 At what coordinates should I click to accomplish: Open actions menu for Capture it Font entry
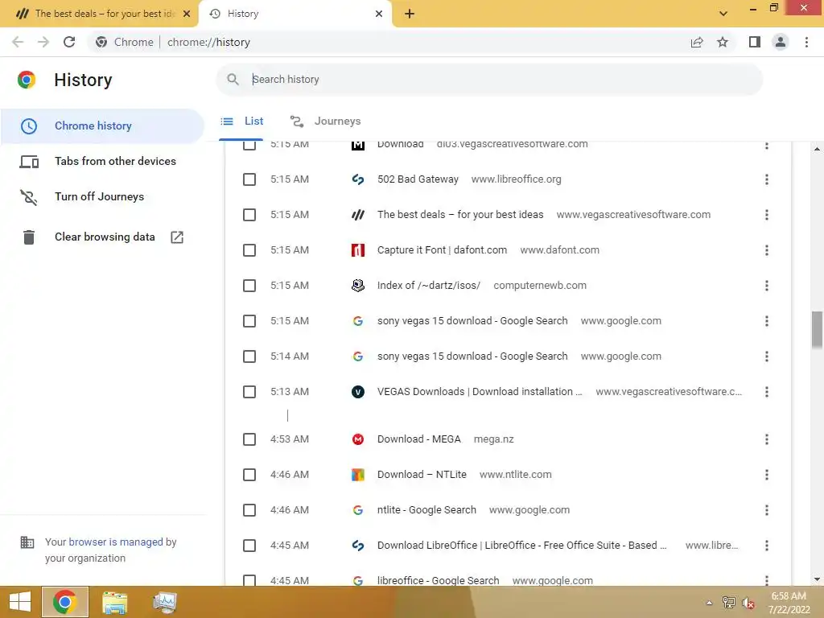(x=767, y=250)
